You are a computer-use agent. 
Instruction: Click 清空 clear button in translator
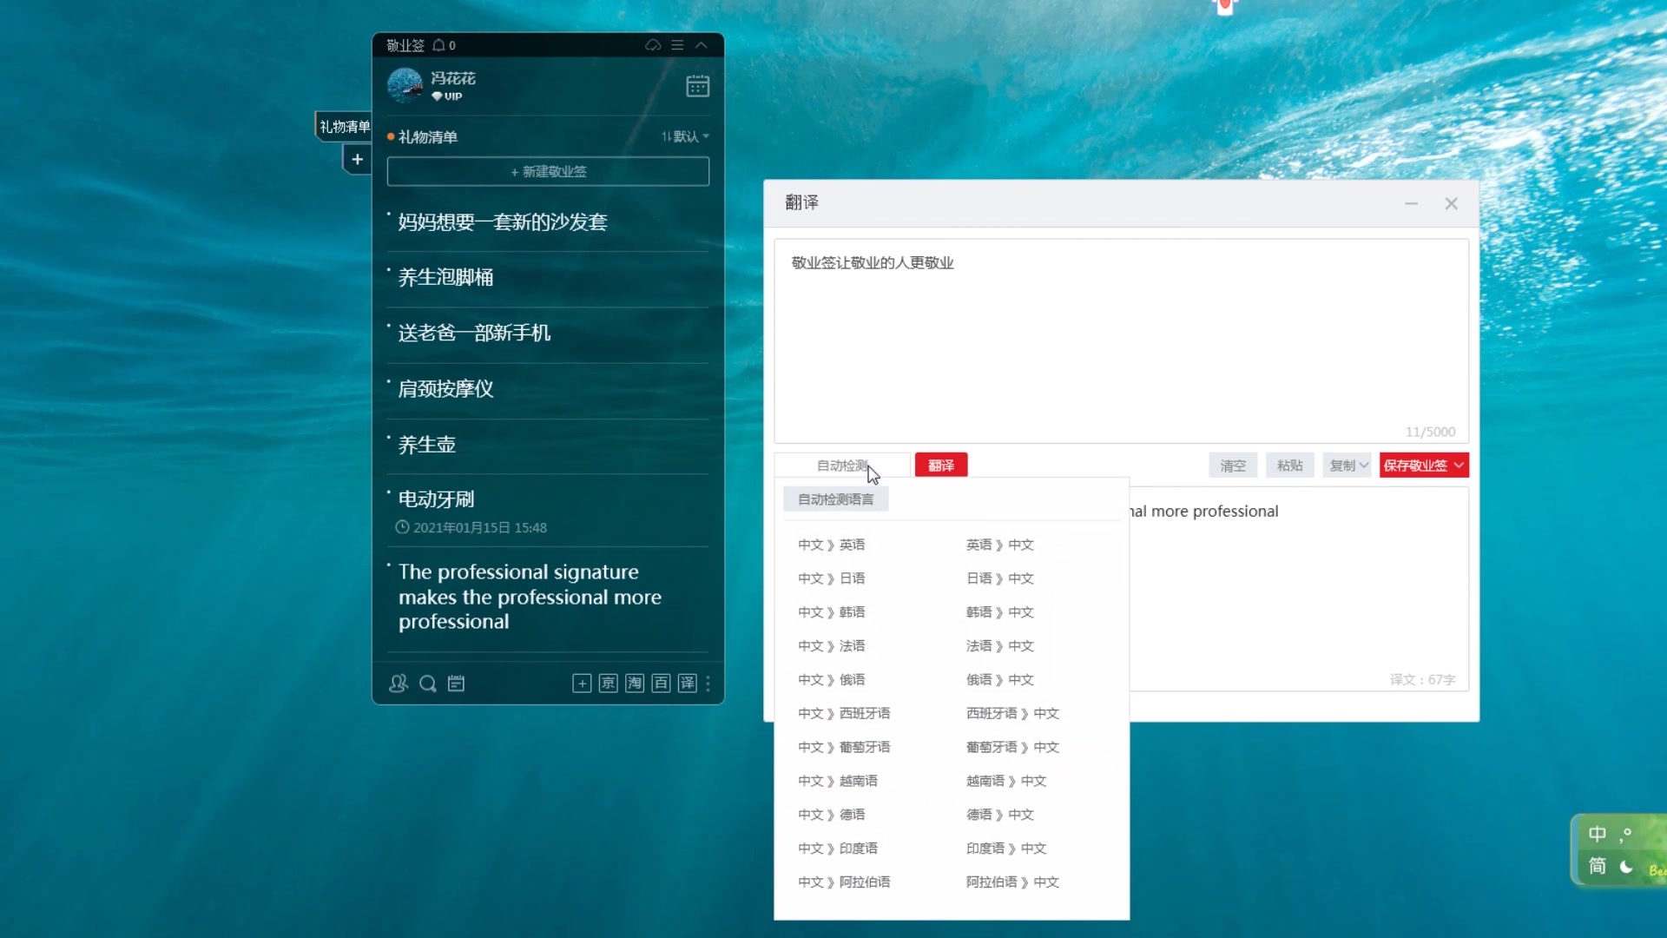(x=1235, y=465)
